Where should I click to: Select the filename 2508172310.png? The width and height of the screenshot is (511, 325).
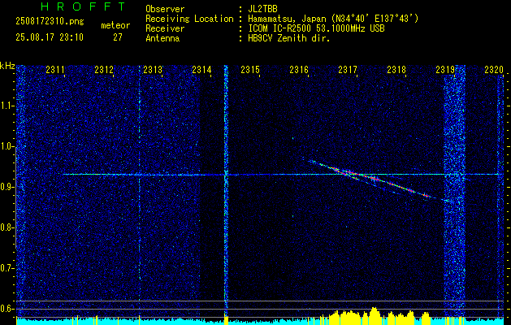50,21
